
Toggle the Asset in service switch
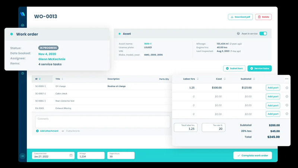263,34
